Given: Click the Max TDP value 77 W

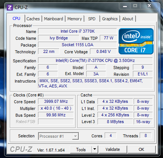Looking at the screenshot, I should pos(108,38).
